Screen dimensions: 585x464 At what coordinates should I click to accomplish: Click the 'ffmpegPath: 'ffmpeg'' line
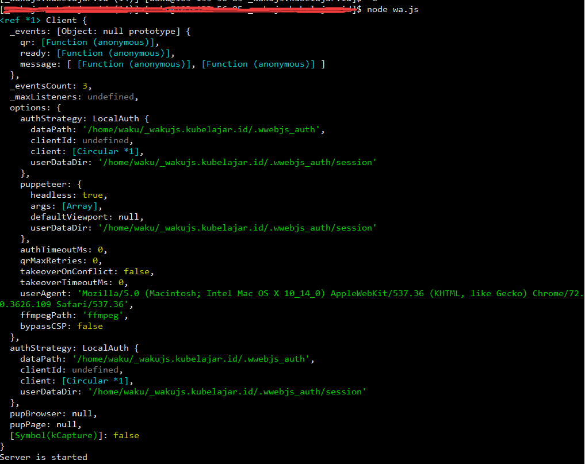click(74, 315)
